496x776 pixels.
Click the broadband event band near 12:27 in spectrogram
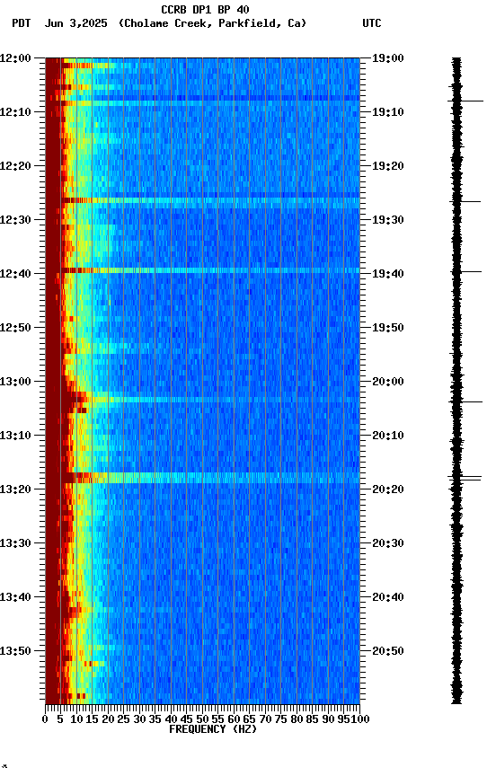pos(202,200)
